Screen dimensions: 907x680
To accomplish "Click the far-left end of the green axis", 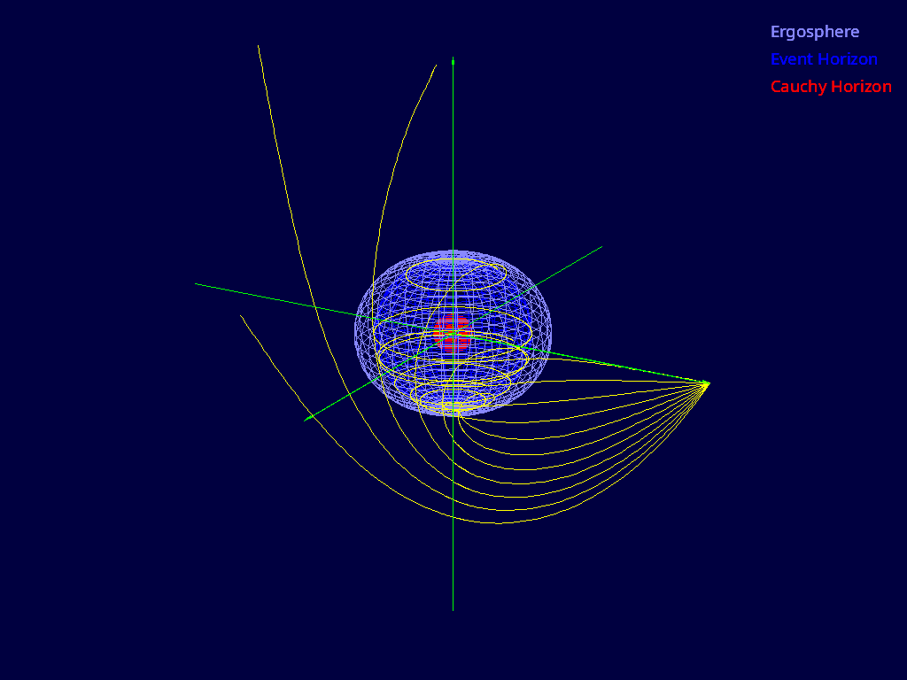I will tap(196, 284).
